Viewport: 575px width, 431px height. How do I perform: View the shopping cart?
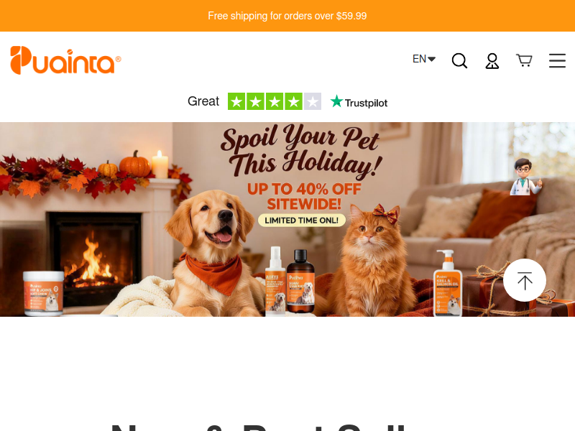click(x=524, y=60)
